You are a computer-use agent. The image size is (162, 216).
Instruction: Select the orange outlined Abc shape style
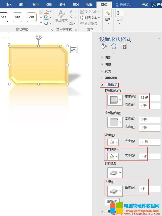coord(32,17)
